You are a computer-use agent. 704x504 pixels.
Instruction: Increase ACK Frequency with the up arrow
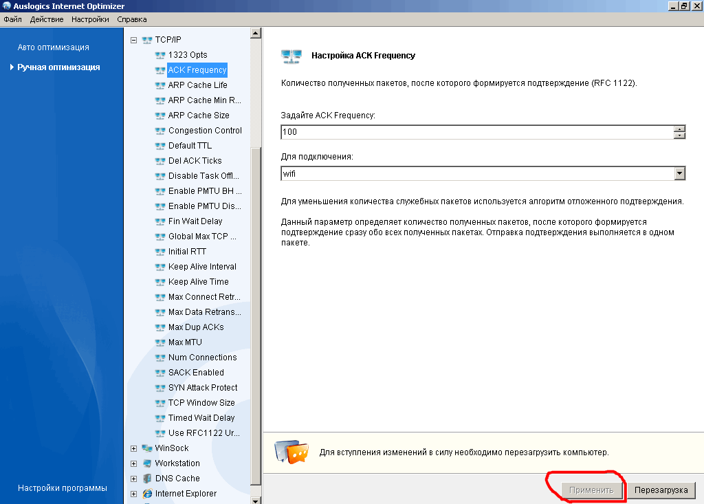[x=680, y=129]
